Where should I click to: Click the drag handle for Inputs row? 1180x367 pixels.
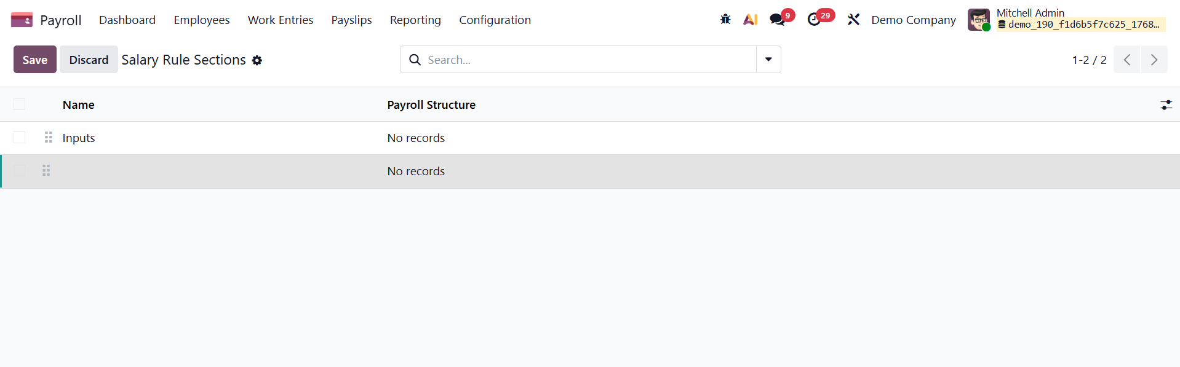point(49,138)
